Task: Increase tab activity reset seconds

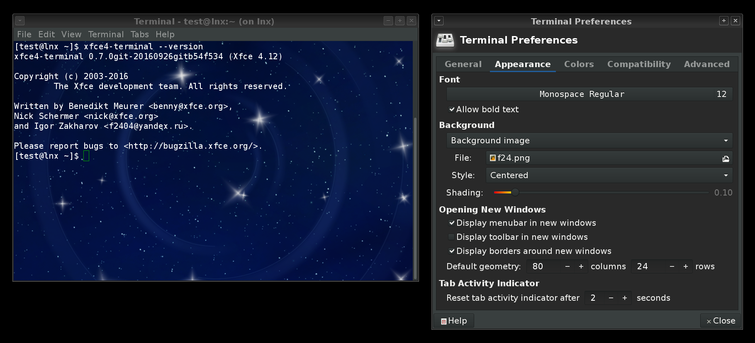Action: (624, 298)
